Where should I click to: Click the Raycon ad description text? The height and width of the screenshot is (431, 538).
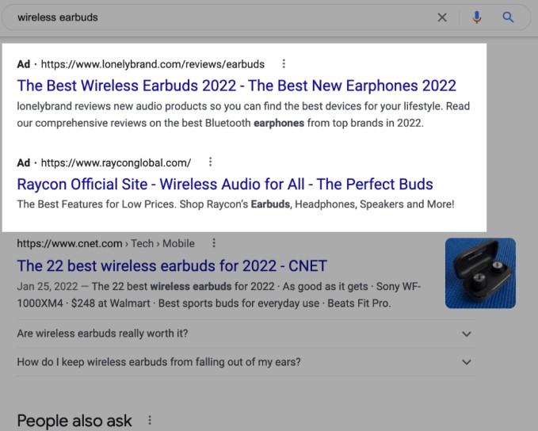tap(235, 204)
